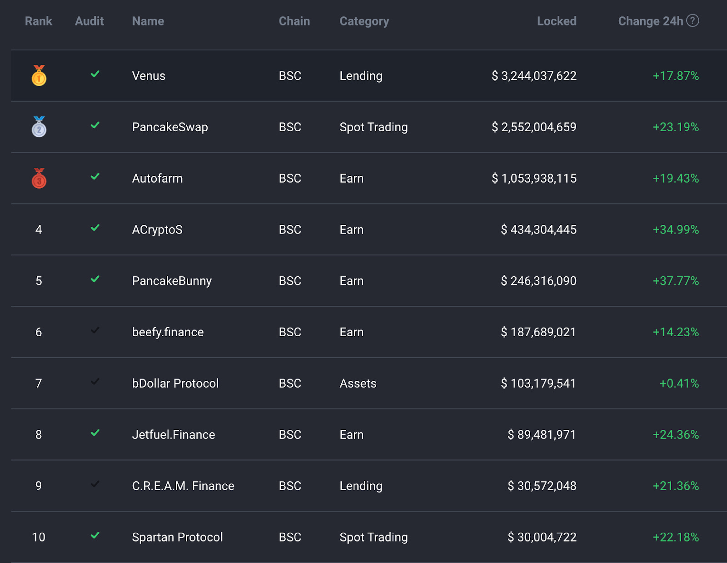Viewport: 727px width, 563px height.
Task: Sort by the Chain column header
Action: coord(294,21)
